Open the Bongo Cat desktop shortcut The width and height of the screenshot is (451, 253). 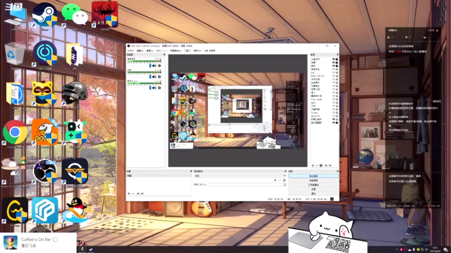[10, 169]
